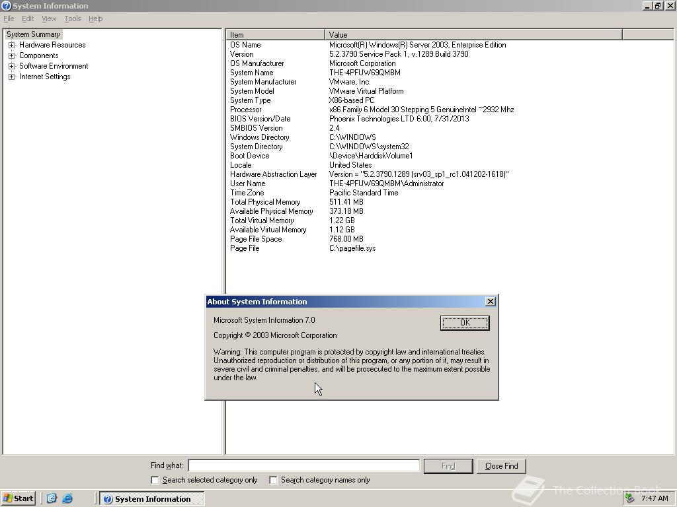Click the System Type item
The height and width of the screenshot is (507, 677).
pyautogui.click(x=251, y=100)
